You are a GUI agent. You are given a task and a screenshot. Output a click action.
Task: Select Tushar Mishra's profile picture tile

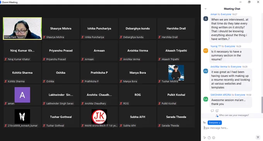pyautogui.click(x=176, y=73)
